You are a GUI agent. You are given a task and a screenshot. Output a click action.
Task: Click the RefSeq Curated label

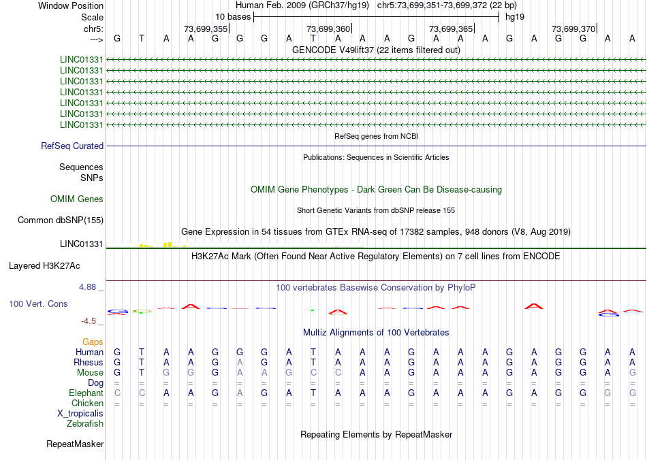(x=72, y=146)
